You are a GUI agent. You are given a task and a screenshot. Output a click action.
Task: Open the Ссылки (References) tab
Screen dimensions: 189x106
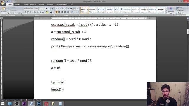point(41,5)
